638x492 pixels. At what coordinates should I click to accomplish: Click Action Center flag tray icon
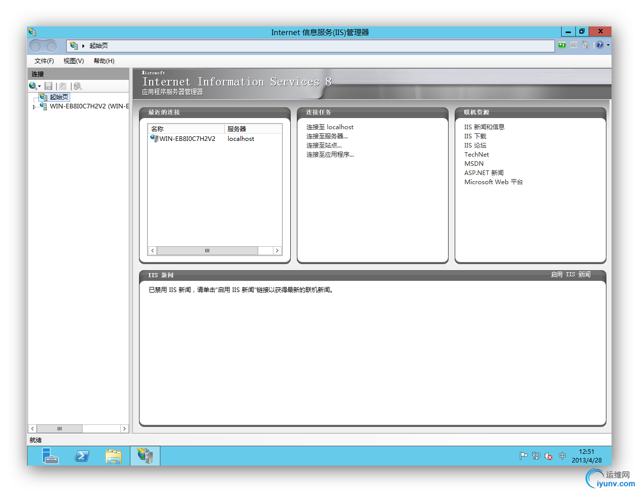[x=523, y=456]
